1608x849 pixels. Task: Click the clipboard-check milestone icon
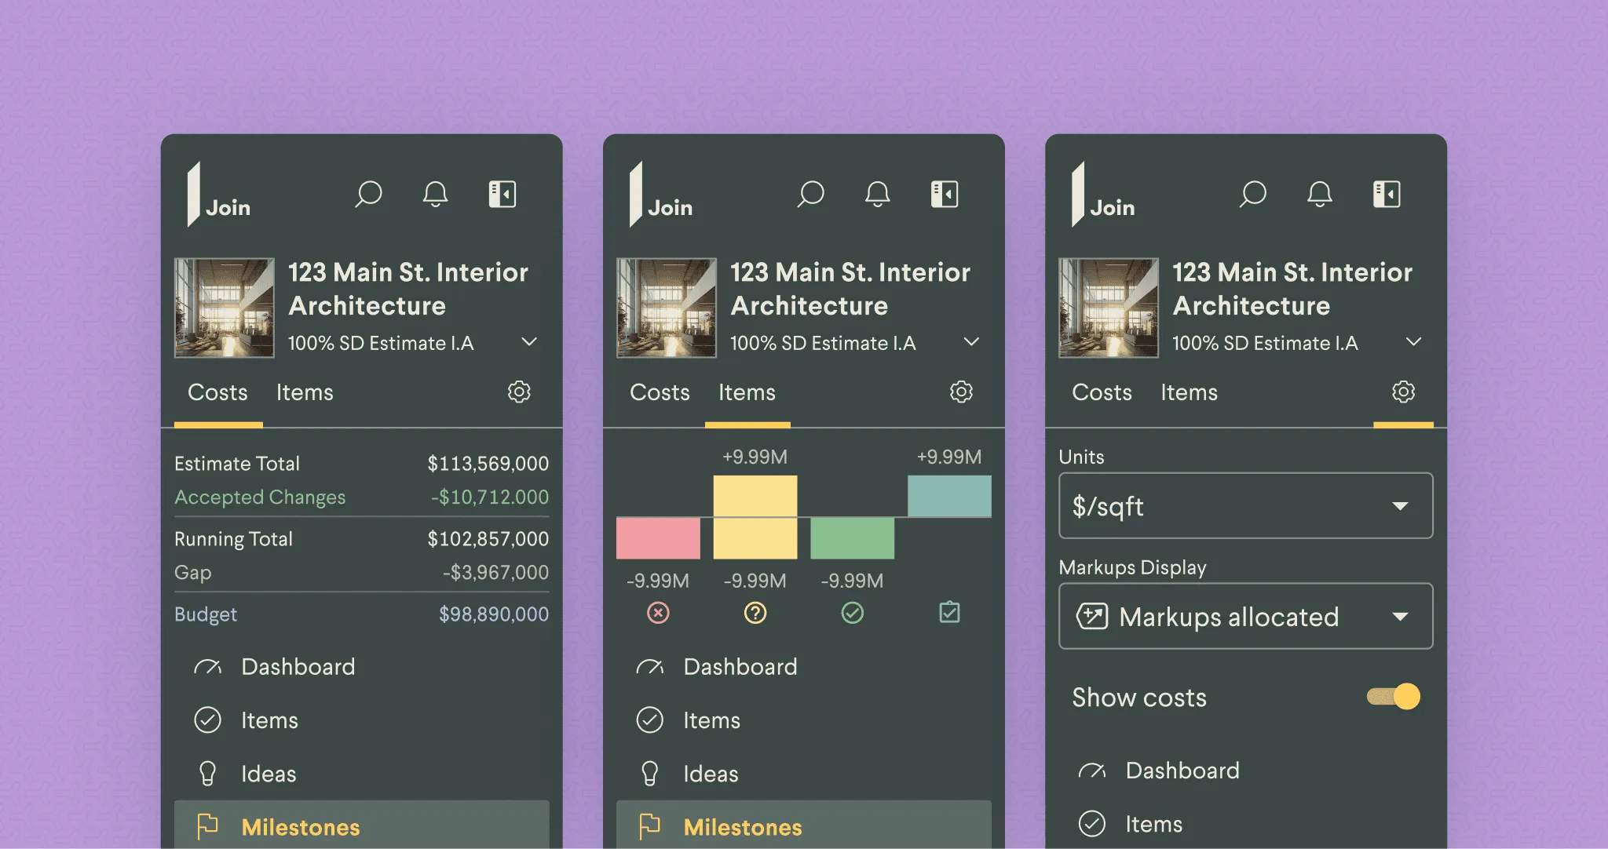tap(950, 613)
